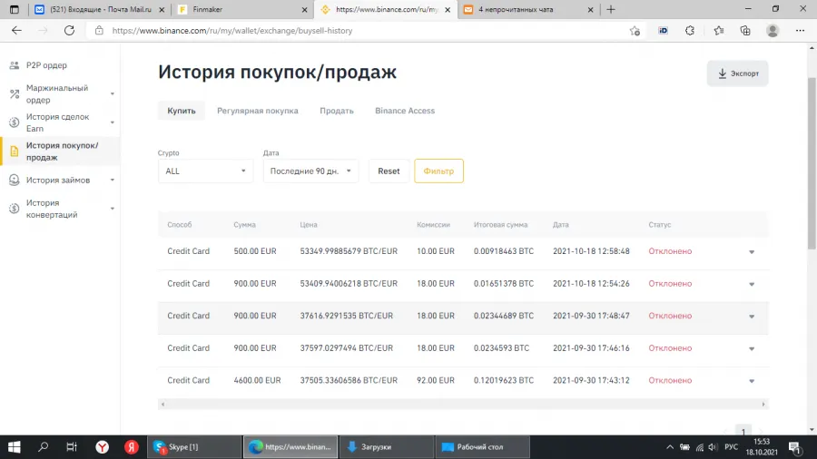The width and height of the screenshot is (817, 459).
Task: Click the История займов sidebar icon
Action: coord(14,180)
